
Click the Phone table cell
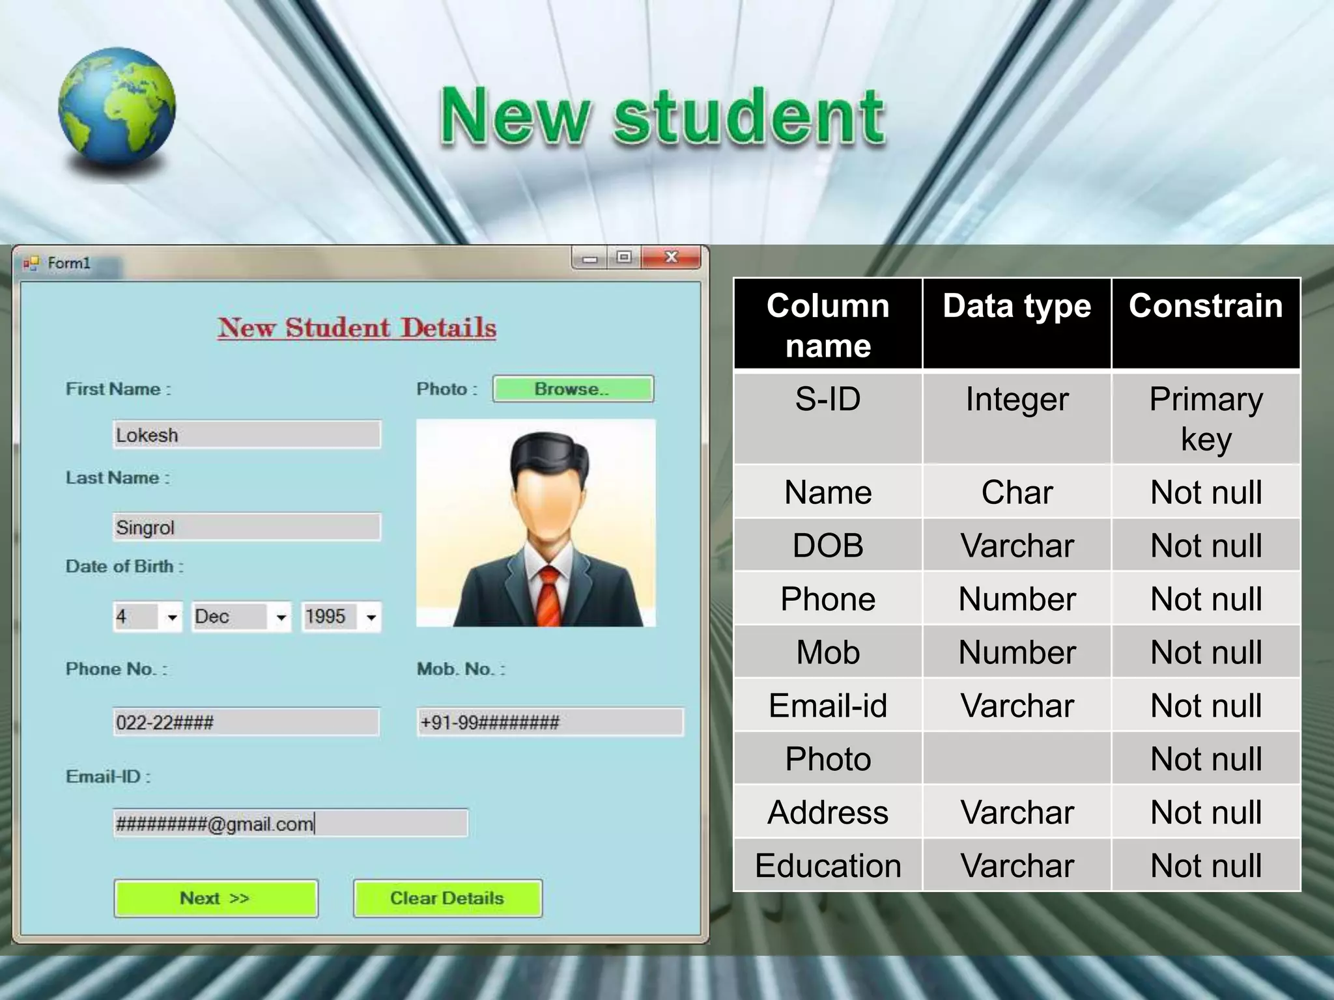tap(828, 598)
